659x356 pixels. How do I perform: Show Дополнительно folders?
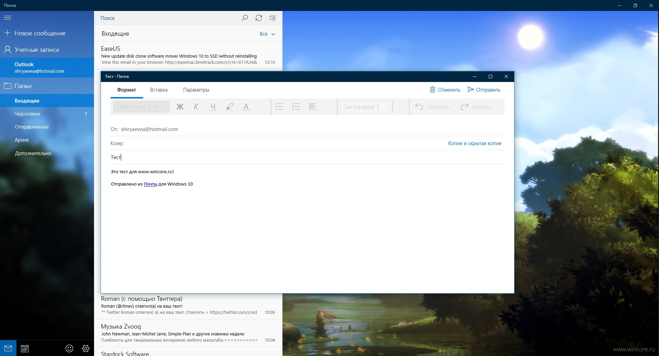(x=47, y=153)
